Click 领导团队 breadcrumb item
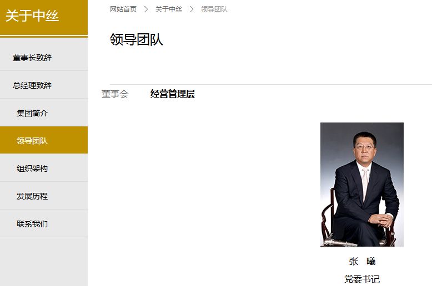432x286 pixels. (214, 9)
